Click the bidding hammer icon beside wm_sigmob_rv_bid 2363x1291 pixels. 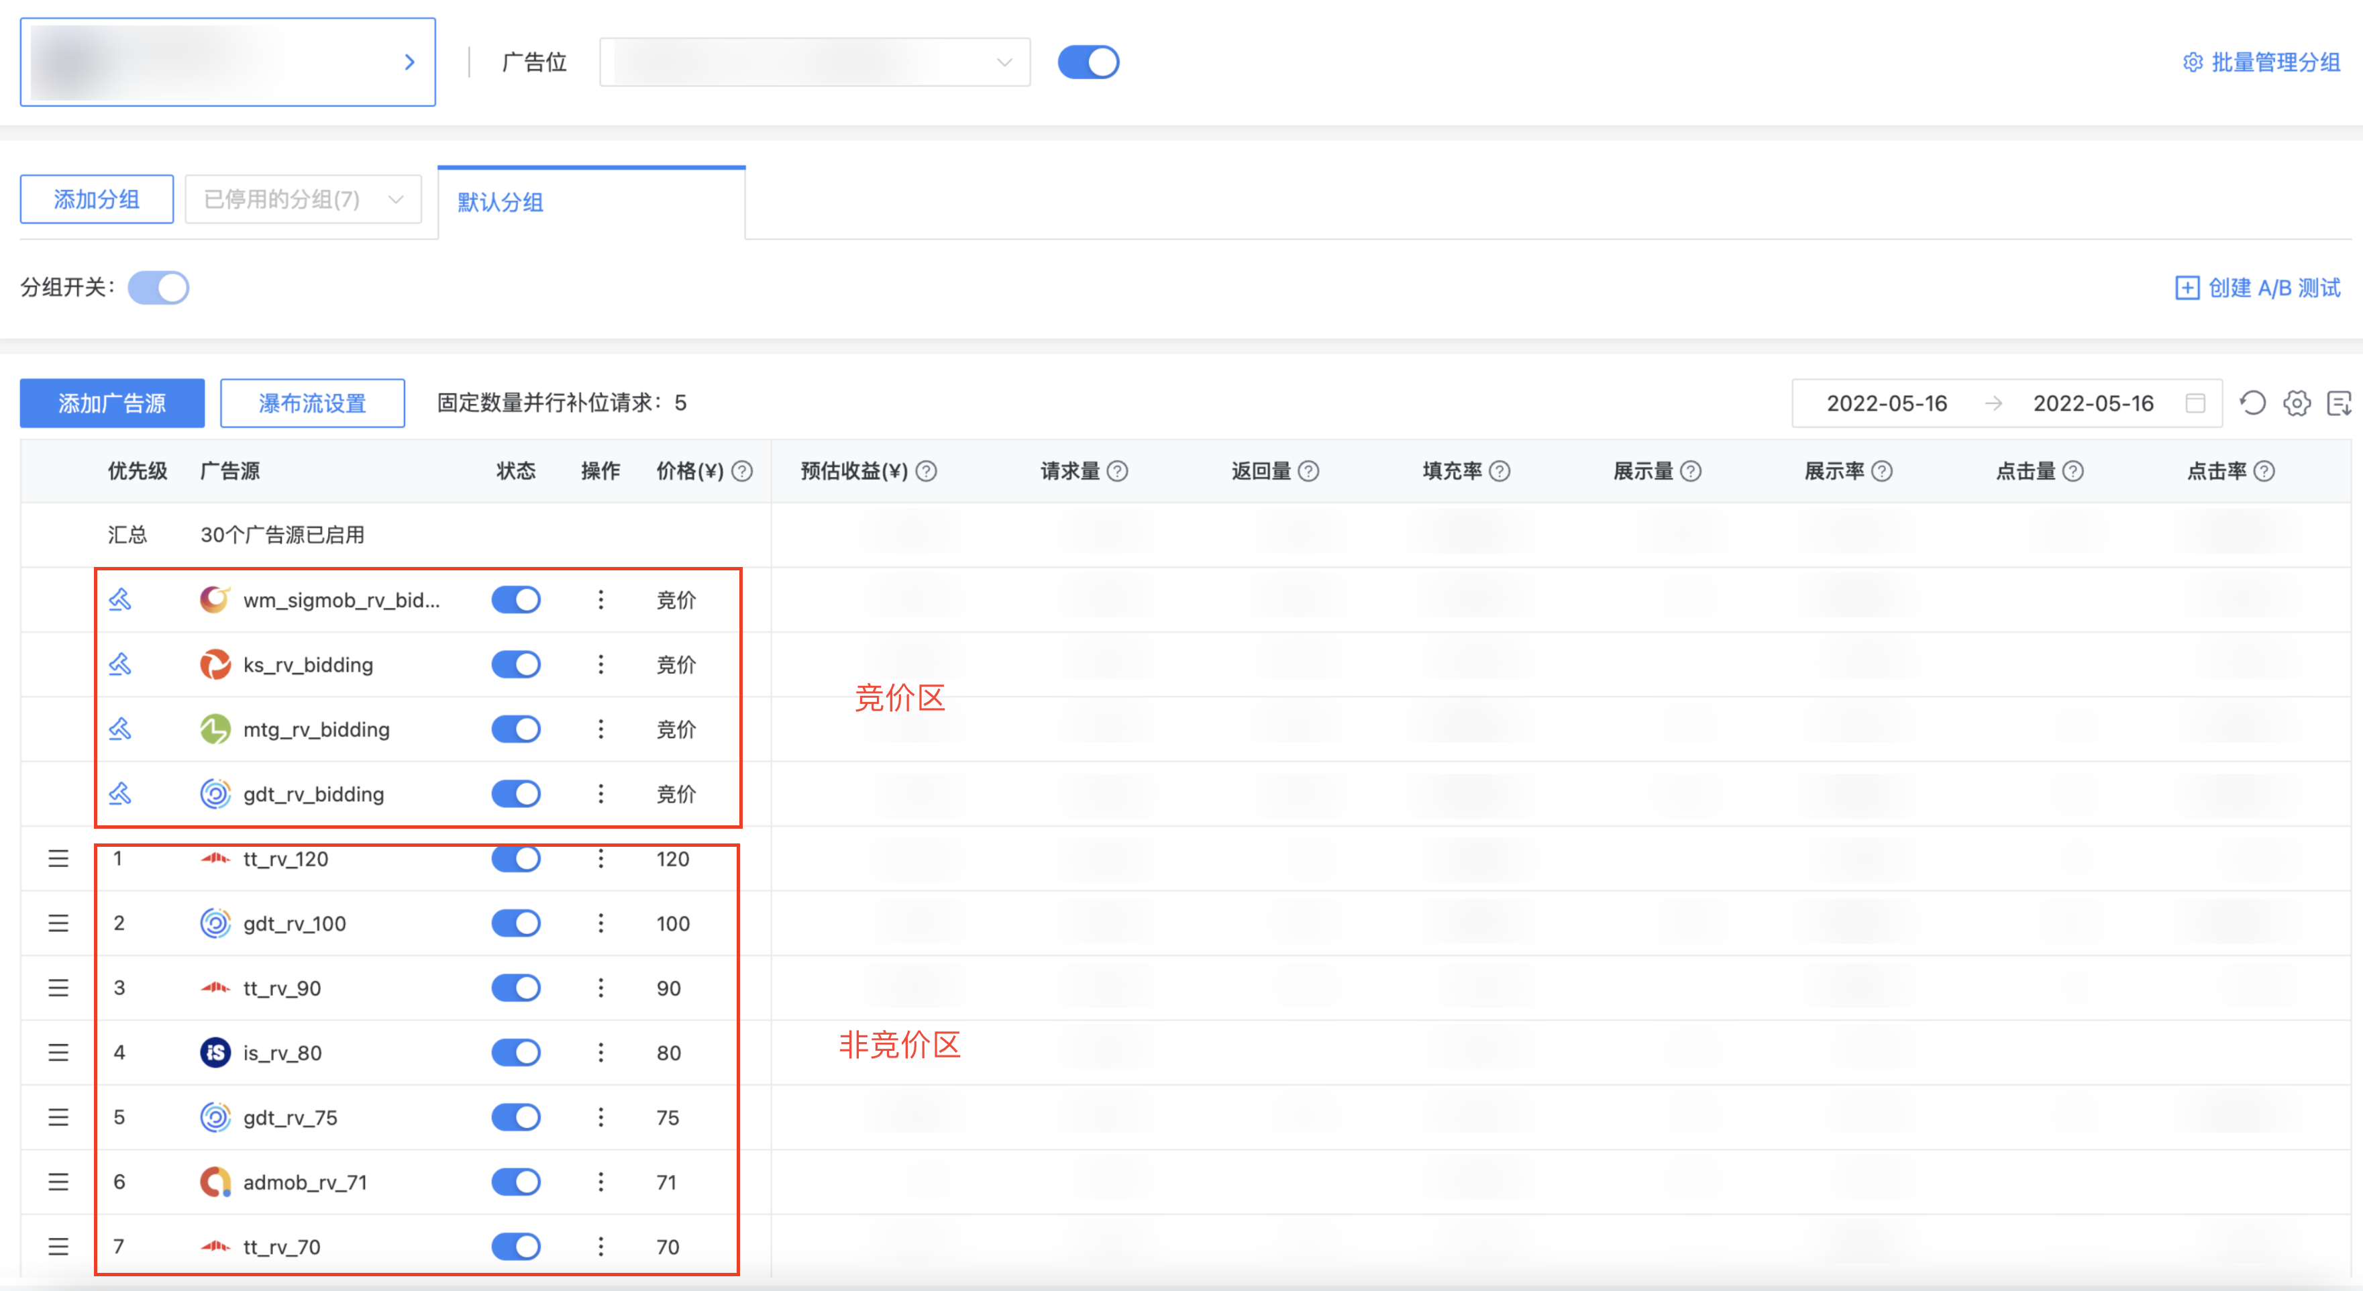click(119, 599)
